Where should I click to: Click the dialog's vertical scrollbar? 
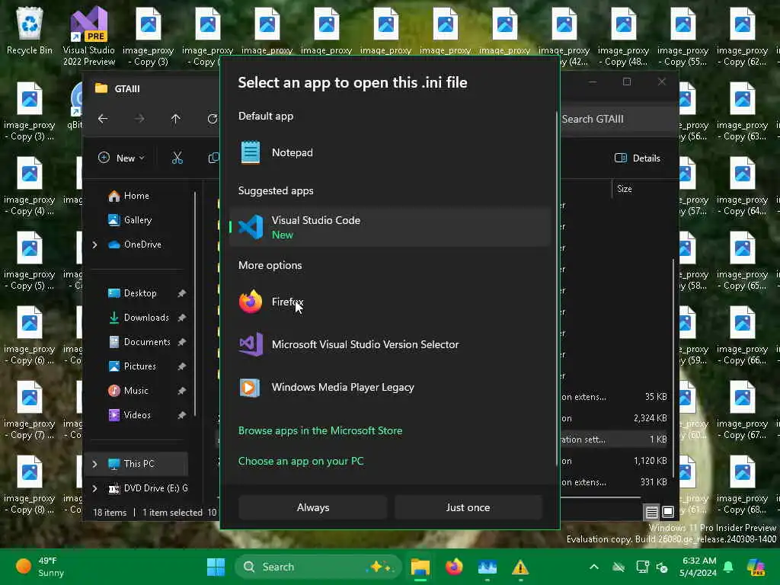point(557,289)
